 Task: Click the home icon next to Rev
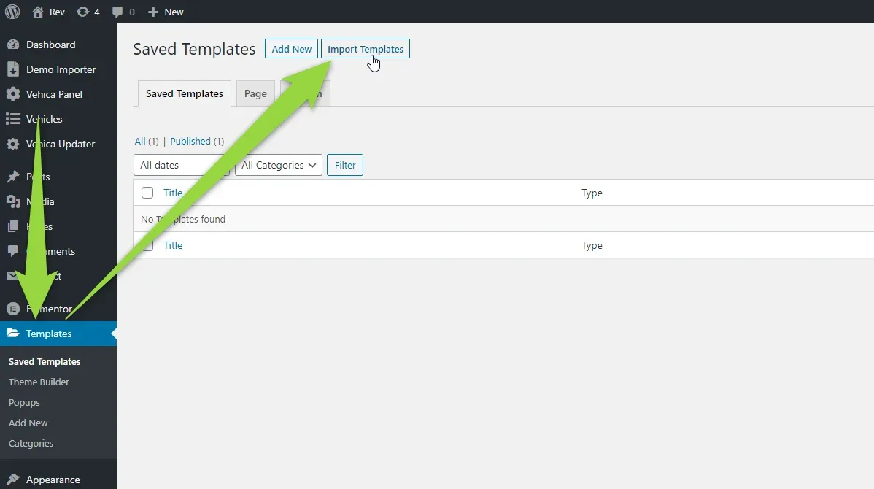click(x=38, y=12)
